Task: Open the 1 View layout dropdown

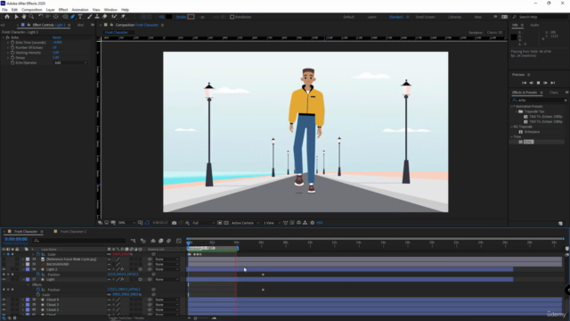Action: [x=271, y=223]
